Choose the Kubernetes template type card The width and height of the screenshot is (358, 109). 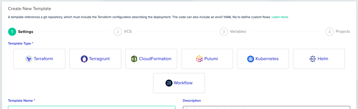[x=263, y=59]
